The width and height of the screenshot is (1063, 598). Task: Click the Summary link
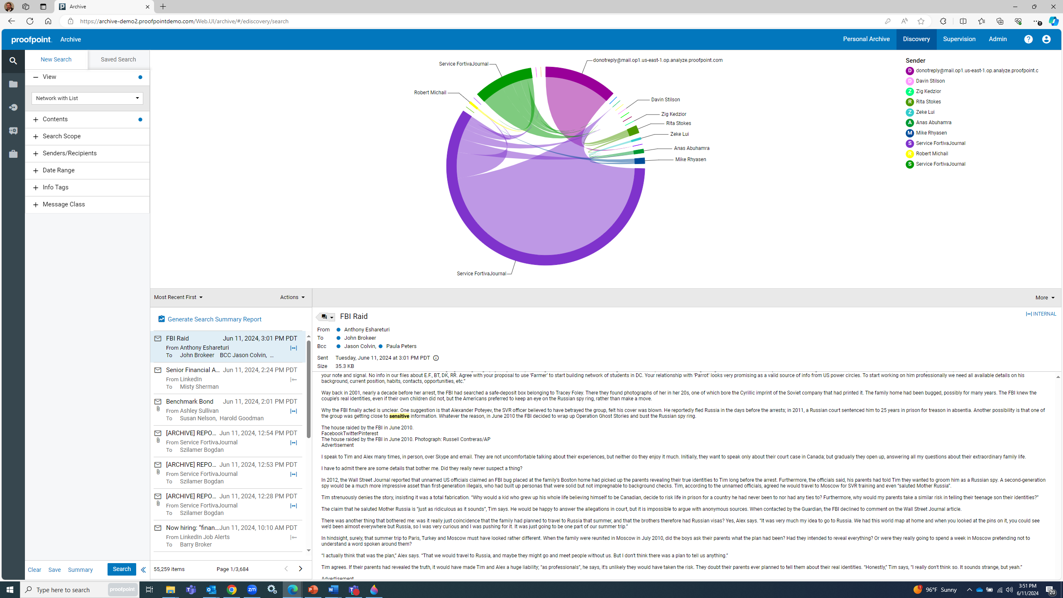81,570
